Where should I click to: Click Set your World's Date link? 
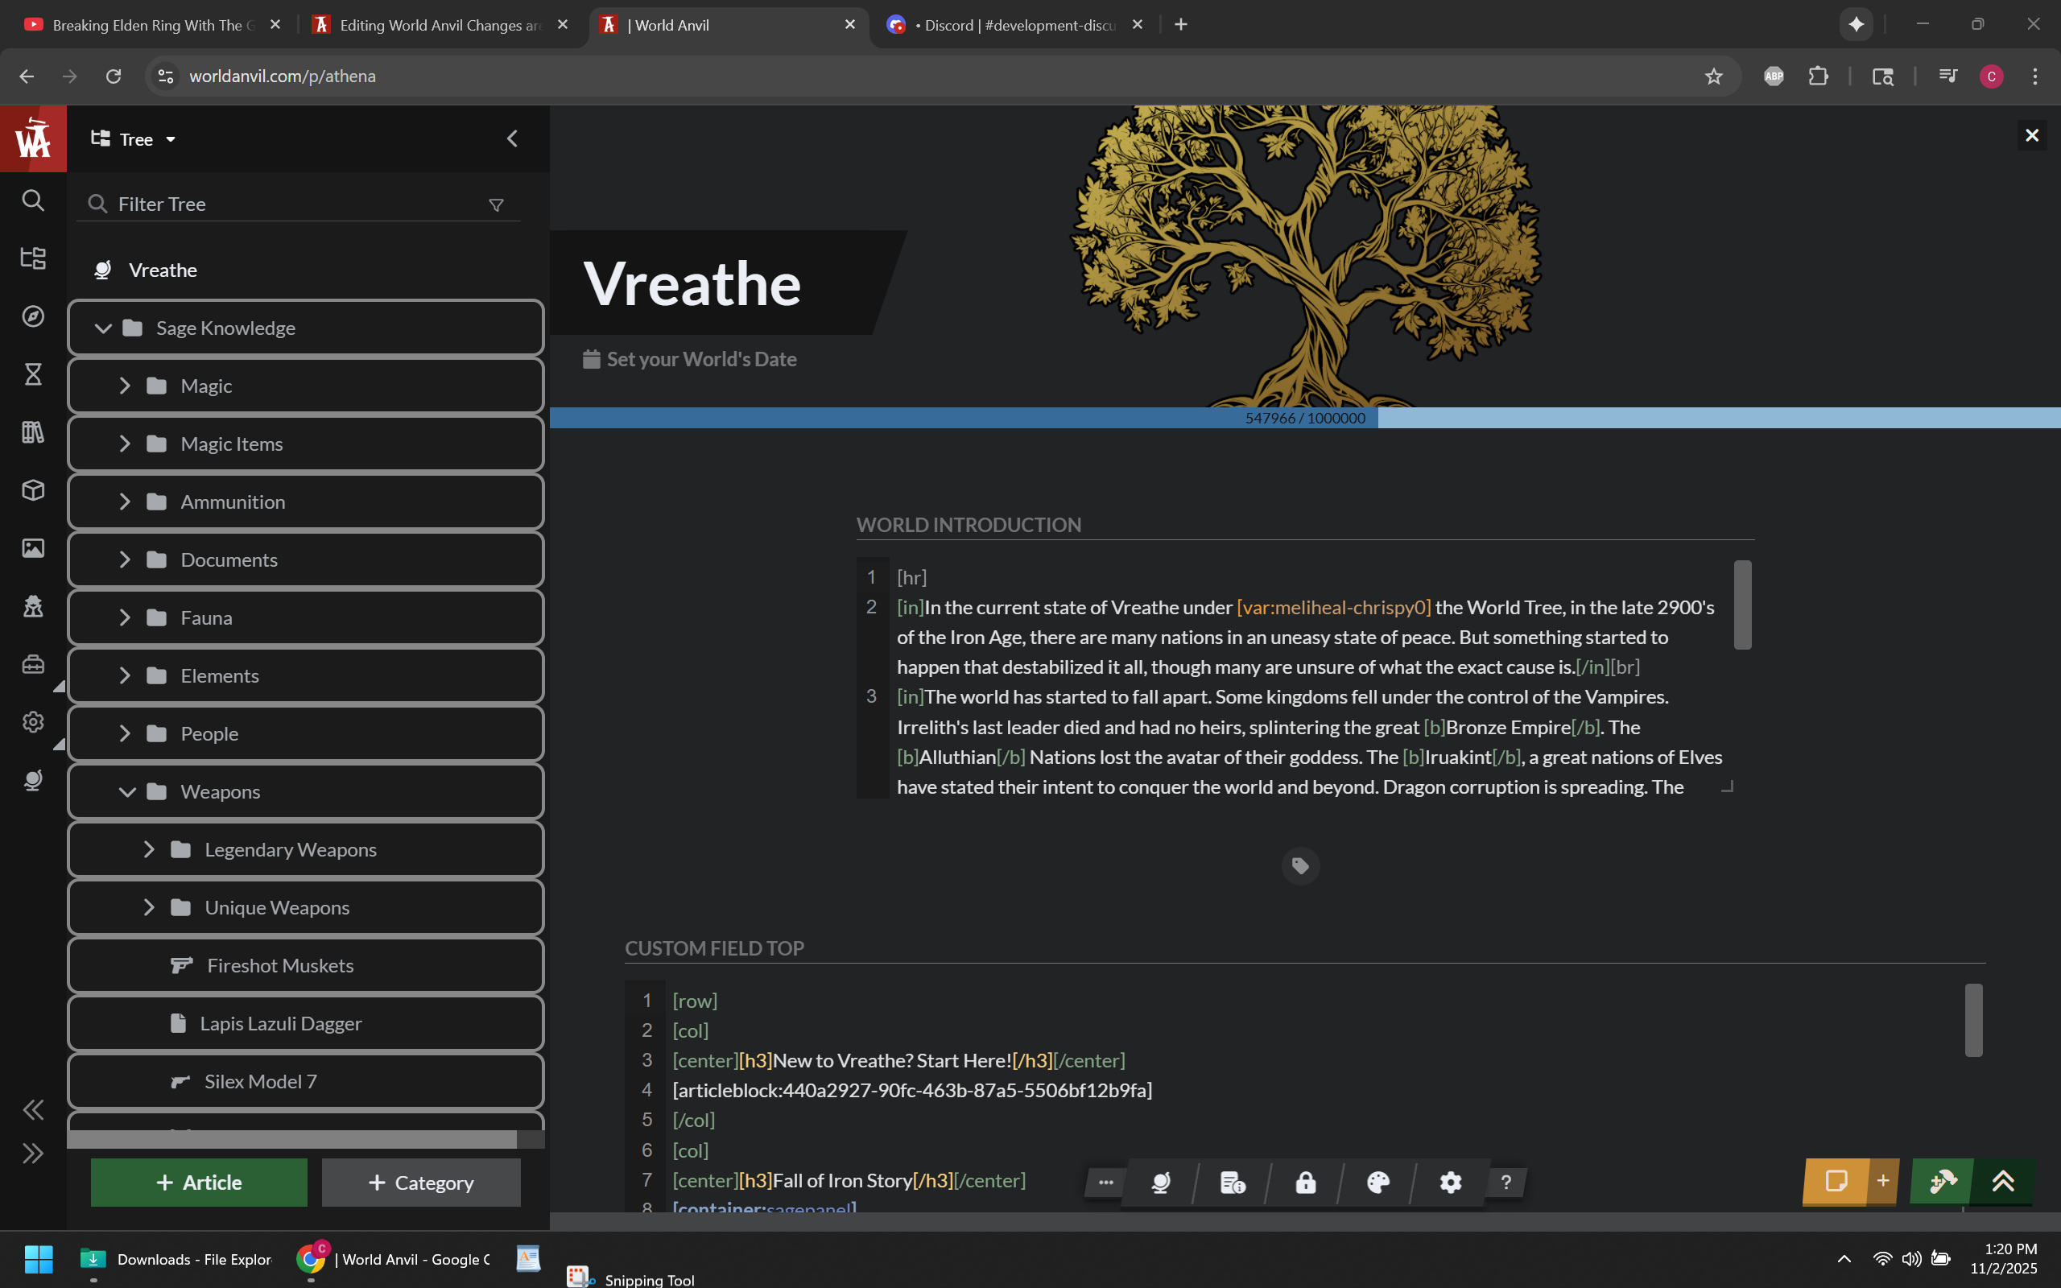tap(700, 360)
